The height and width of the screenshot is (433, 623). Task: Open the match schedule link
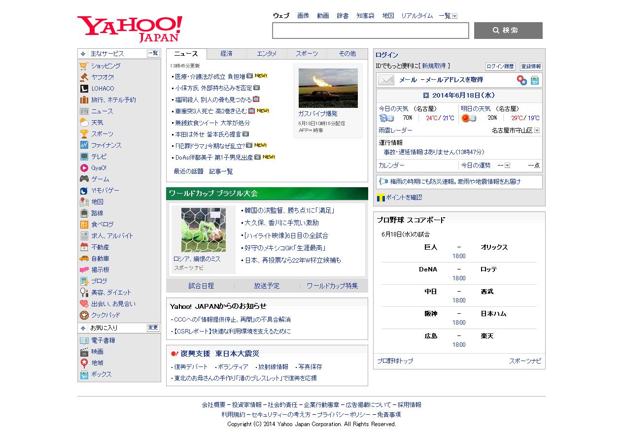[x=201, y=286]
